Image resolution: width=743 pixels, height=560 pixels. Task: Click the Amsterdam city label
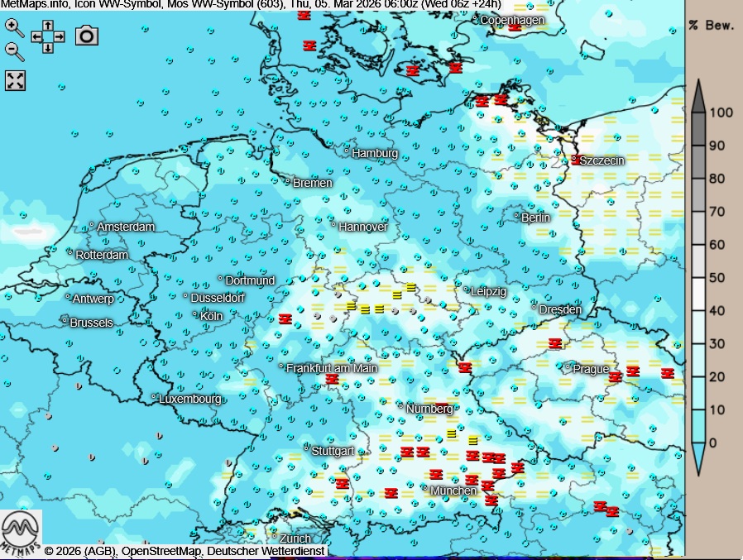click(126, 227)
